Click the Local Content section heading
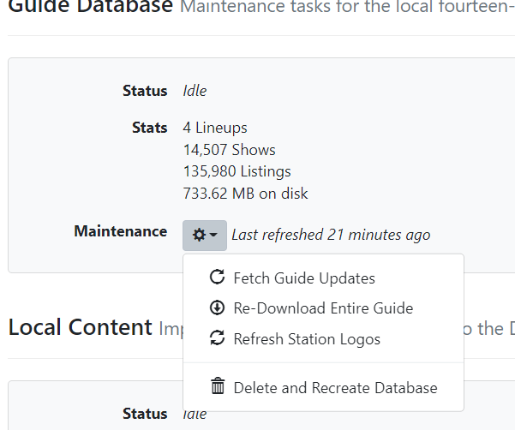Image resolution: width=515 pixels, height=430 pixels. pyautogui.click(x=79, y=327)
